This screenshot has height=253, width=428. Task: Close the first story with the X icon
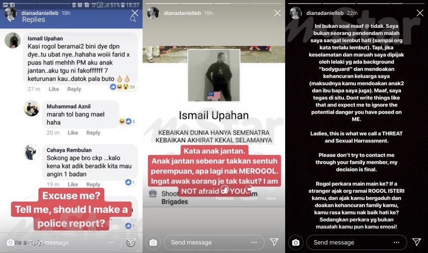[135, 13]
